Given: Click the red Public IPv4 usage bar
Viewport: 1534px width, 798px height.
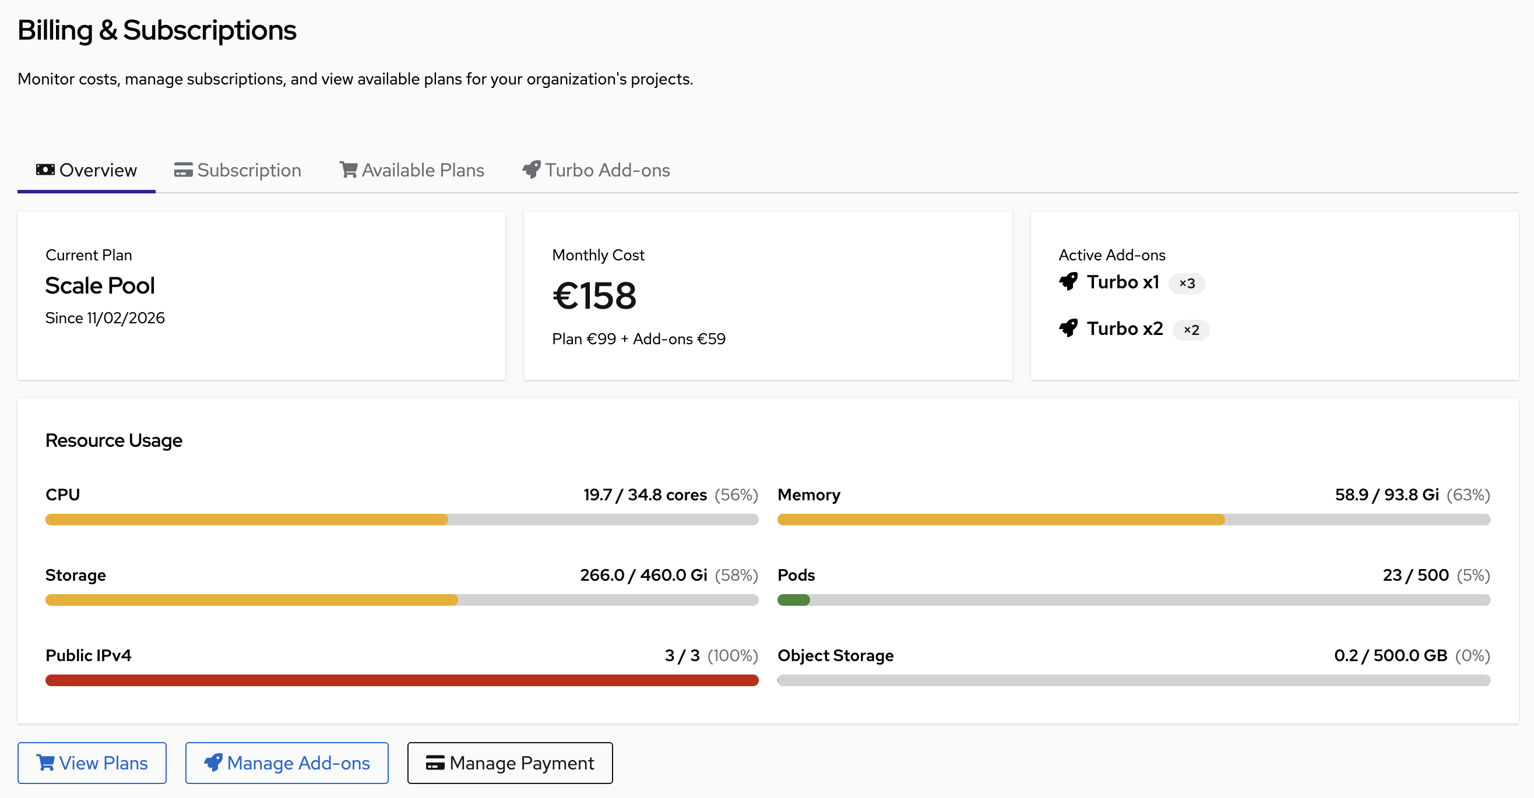Looking at the screenshot, I should click(x=402, y=680).
